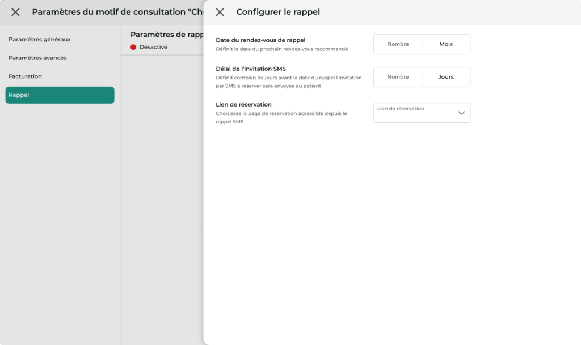Switch to Paramètres avancés settings
The image size is (581, 345).
[x=37, y=58]
